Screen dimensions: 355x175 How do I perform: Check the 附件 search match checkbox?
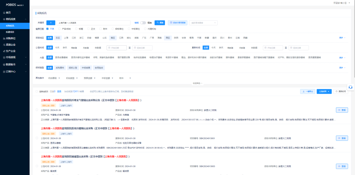tap(101, 29)
